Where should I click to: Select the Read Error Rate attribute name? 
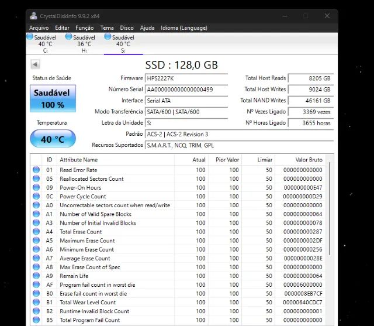pyautogui.click(x=78, y=170)
